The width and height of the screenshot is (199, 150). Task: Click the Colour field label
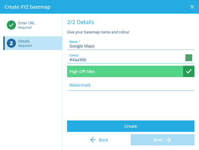[x=74, y=55]
